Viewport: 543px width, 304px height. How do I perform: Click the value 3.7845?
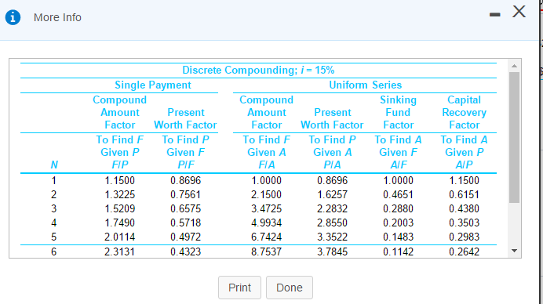pyautogui.click(x=333, y=252)
